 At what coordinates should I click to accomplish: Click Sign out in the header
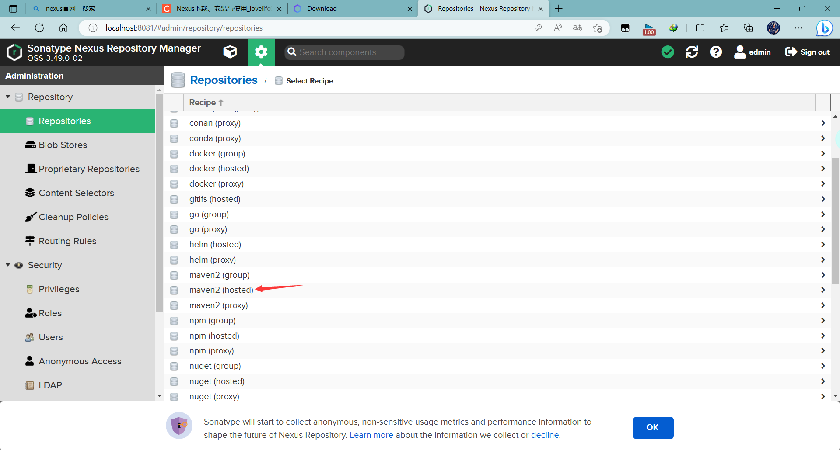807,52
